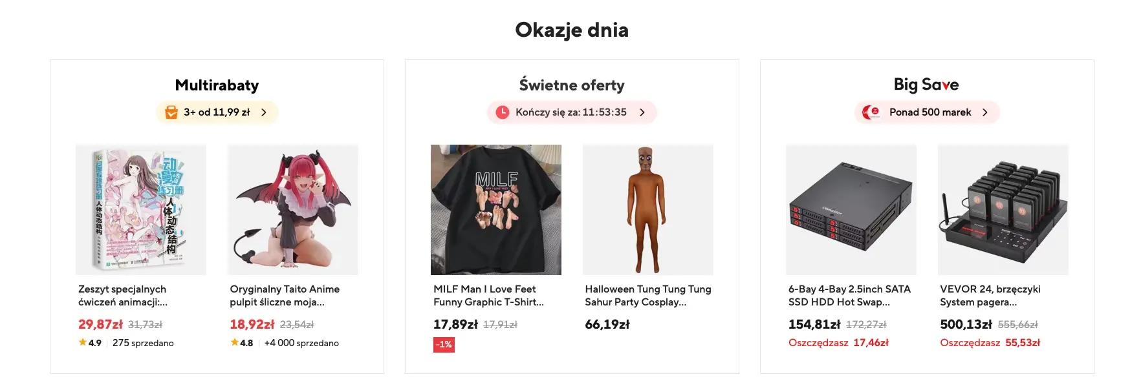Open the 6-Bay SATA SSD enclosure image

tap(851, 210)
